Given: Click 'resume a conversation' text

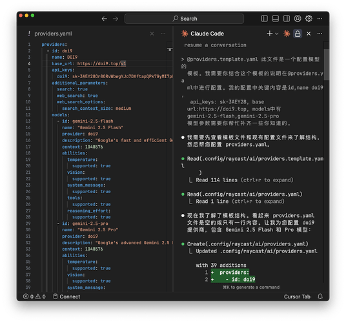Looking at the screenshot, I should (x=215, y=45).
